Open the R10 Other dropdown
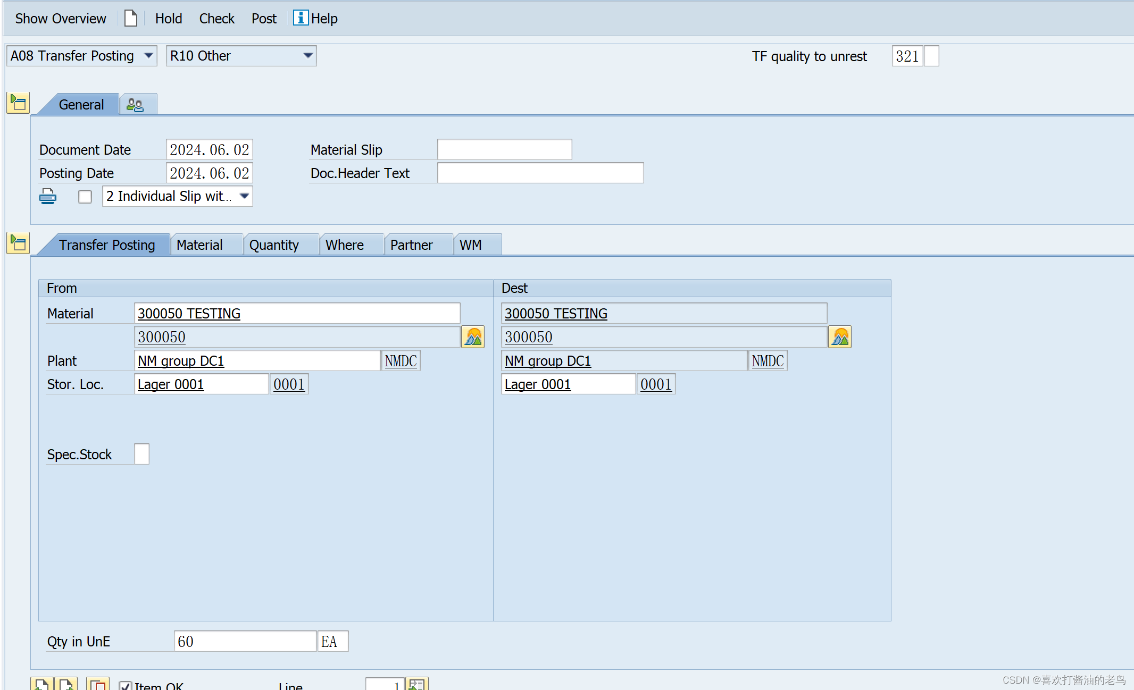1134x690 pixels. (307, 55)
